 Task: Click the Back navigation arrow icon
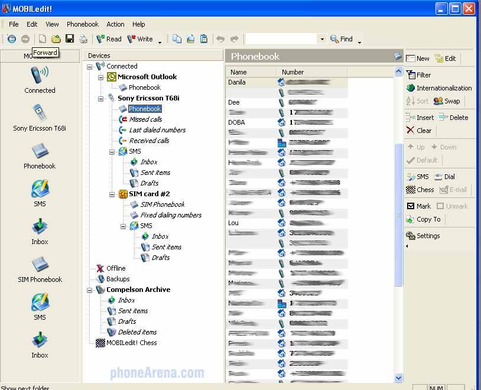[x=12, y=39]
